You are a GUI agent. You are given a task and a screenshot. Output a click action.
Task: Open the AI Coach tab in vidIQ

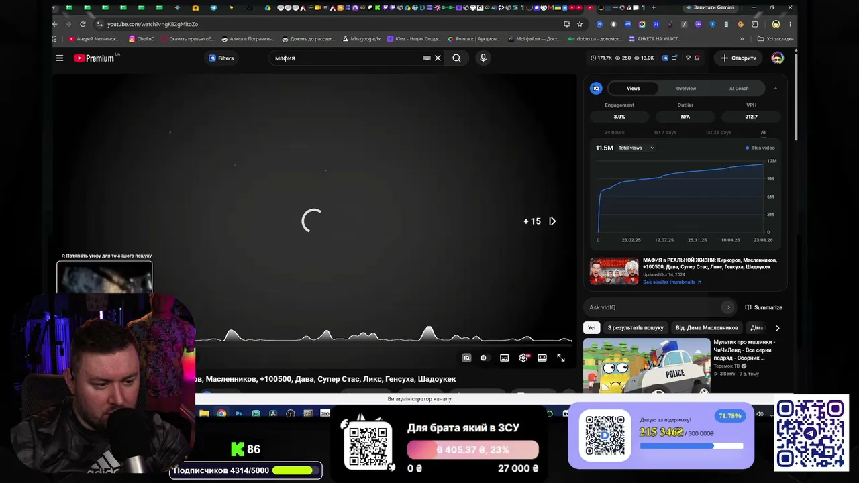click(x=739, y=89)
